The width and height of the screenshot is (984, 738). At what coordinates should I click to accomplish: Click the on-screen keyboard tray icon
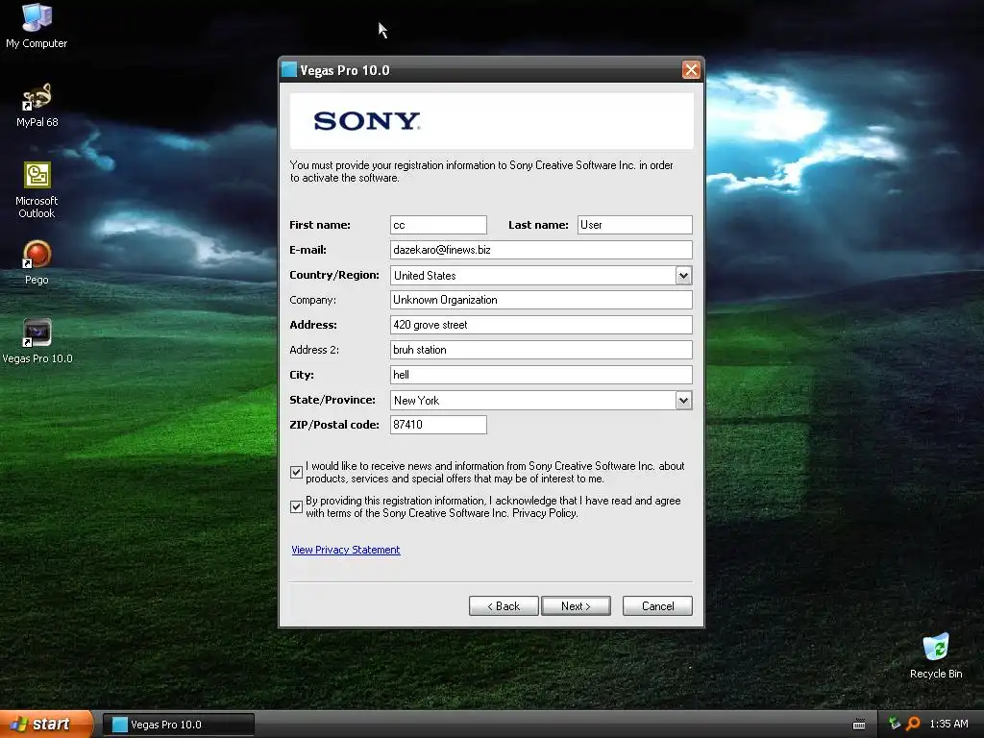(859, 725)
